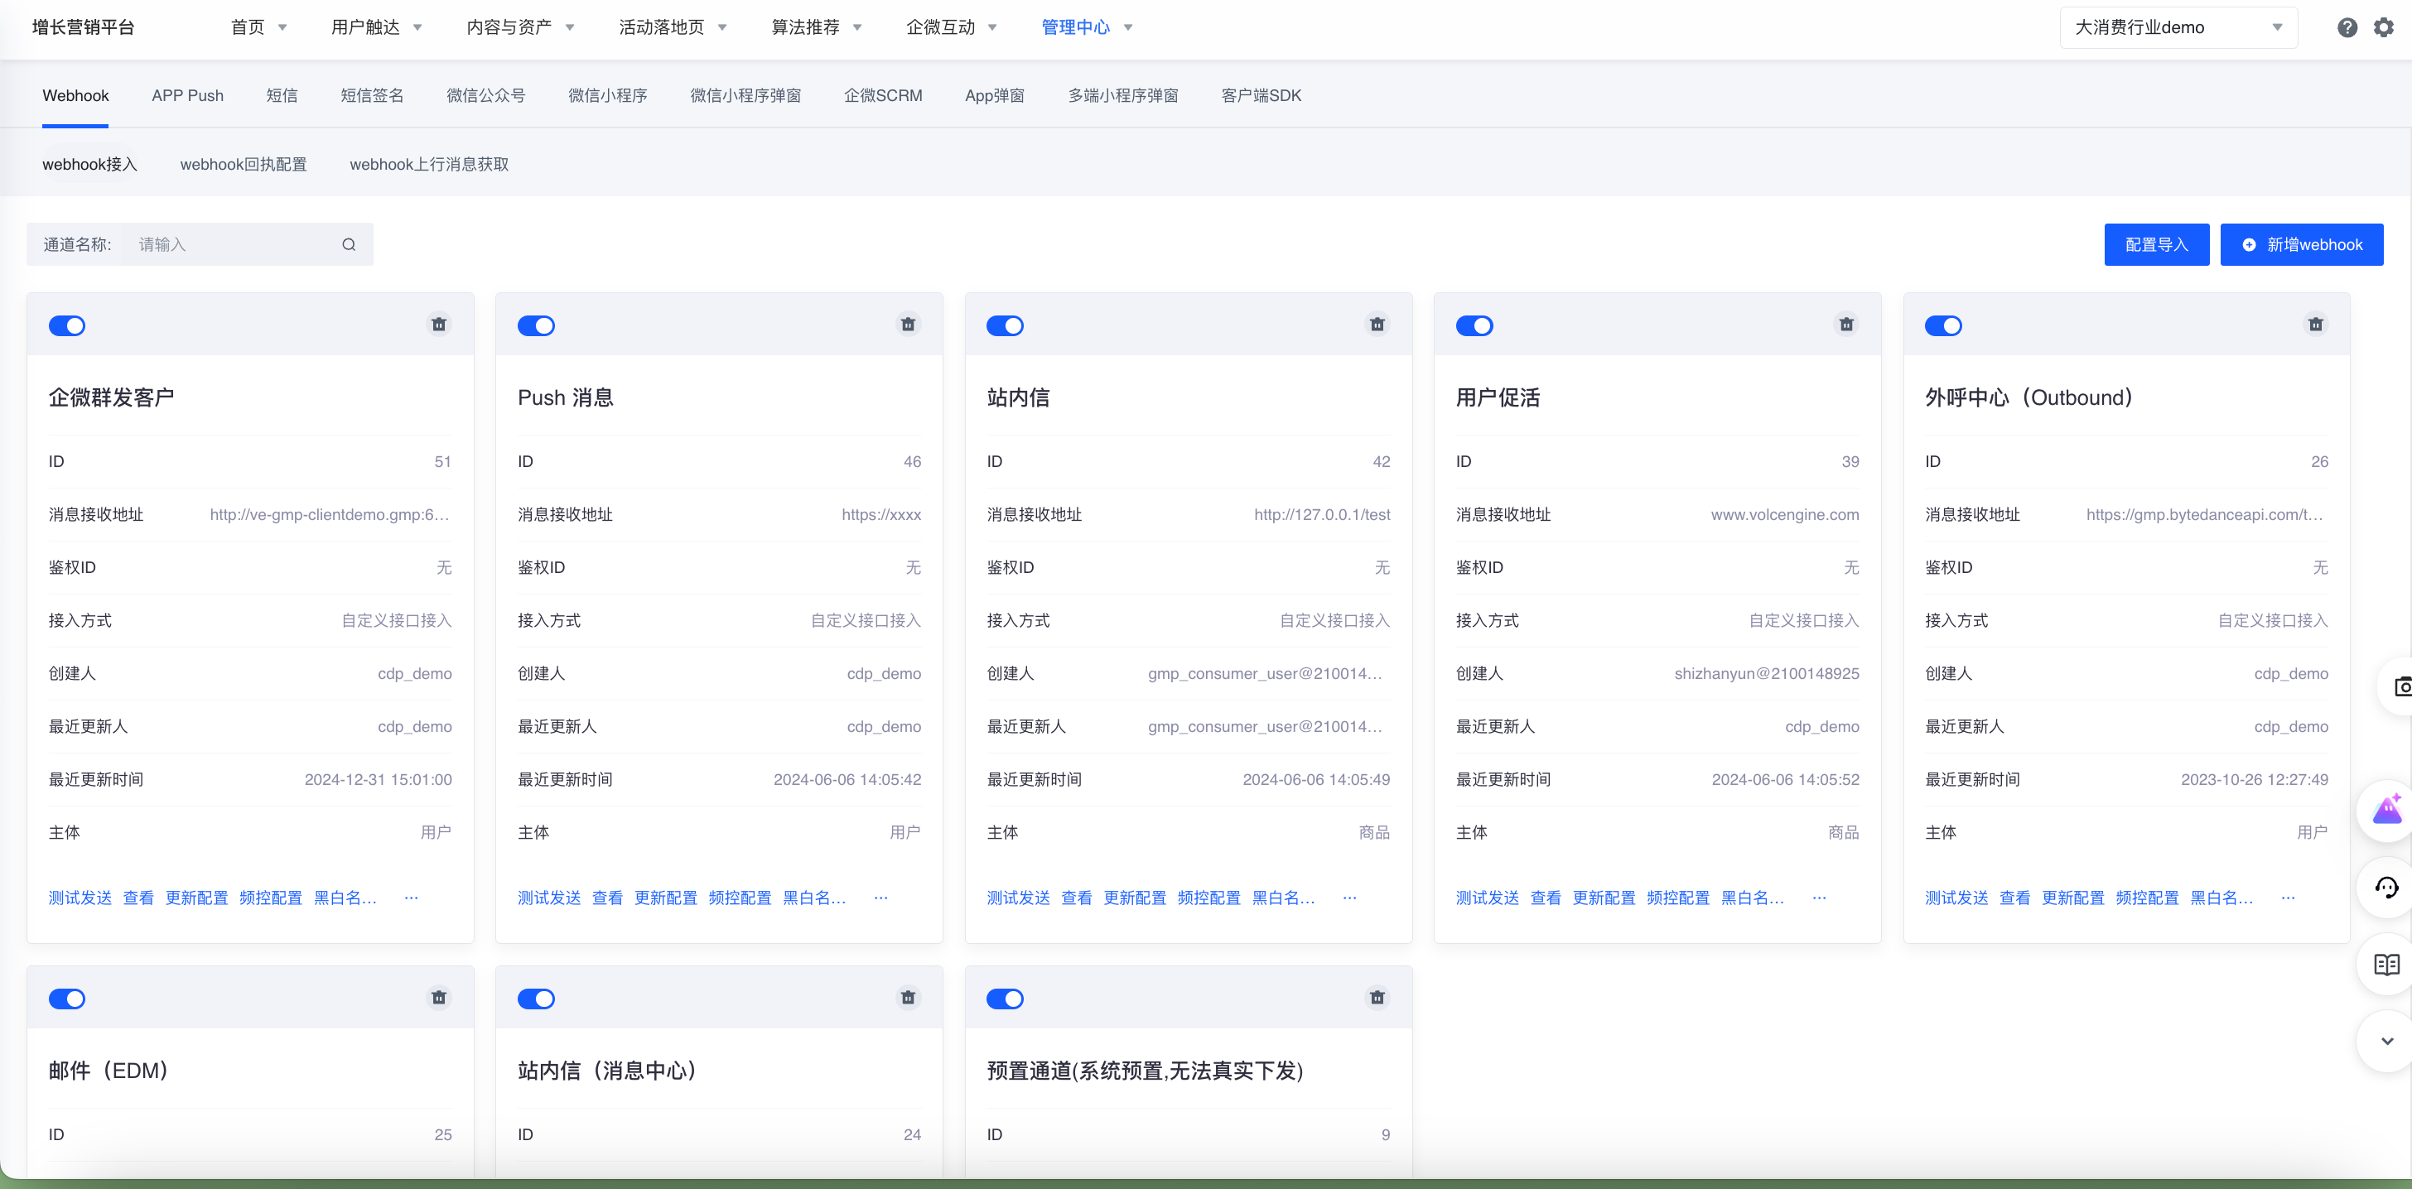Viewport: 2412px width, 1189px height.
Task: Disable the 企微群发客户 webhook toggle
Action: coord(66,325)
